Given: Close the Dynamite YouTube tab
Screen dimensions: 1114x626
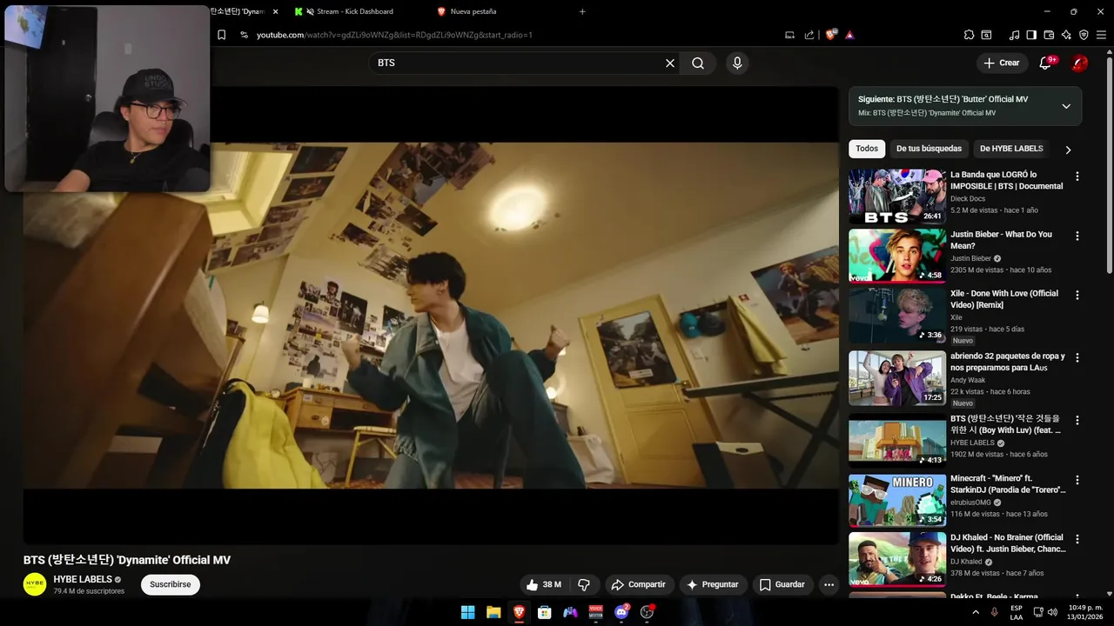Looking at the screenshot, I should tap(276, 11).
